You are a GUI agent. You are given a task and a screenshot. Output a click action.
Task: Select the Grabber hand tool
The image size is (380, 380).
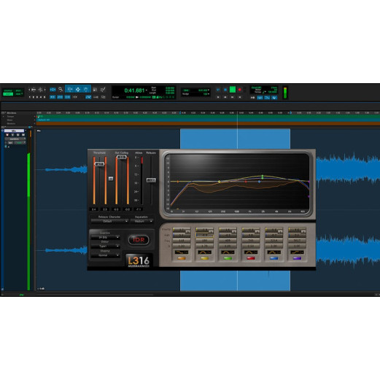click(x=86, y=90)
